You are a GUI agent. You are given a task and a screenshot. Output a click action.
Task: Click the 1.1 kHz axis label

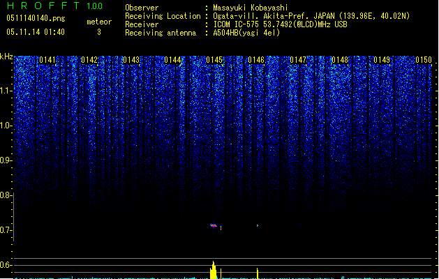[6, 91]
